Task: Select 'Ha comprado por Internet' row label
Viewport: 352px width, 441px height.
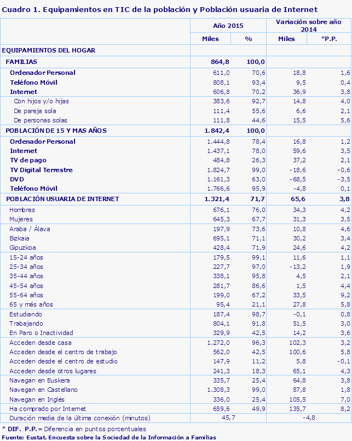Action: (48, 409)
